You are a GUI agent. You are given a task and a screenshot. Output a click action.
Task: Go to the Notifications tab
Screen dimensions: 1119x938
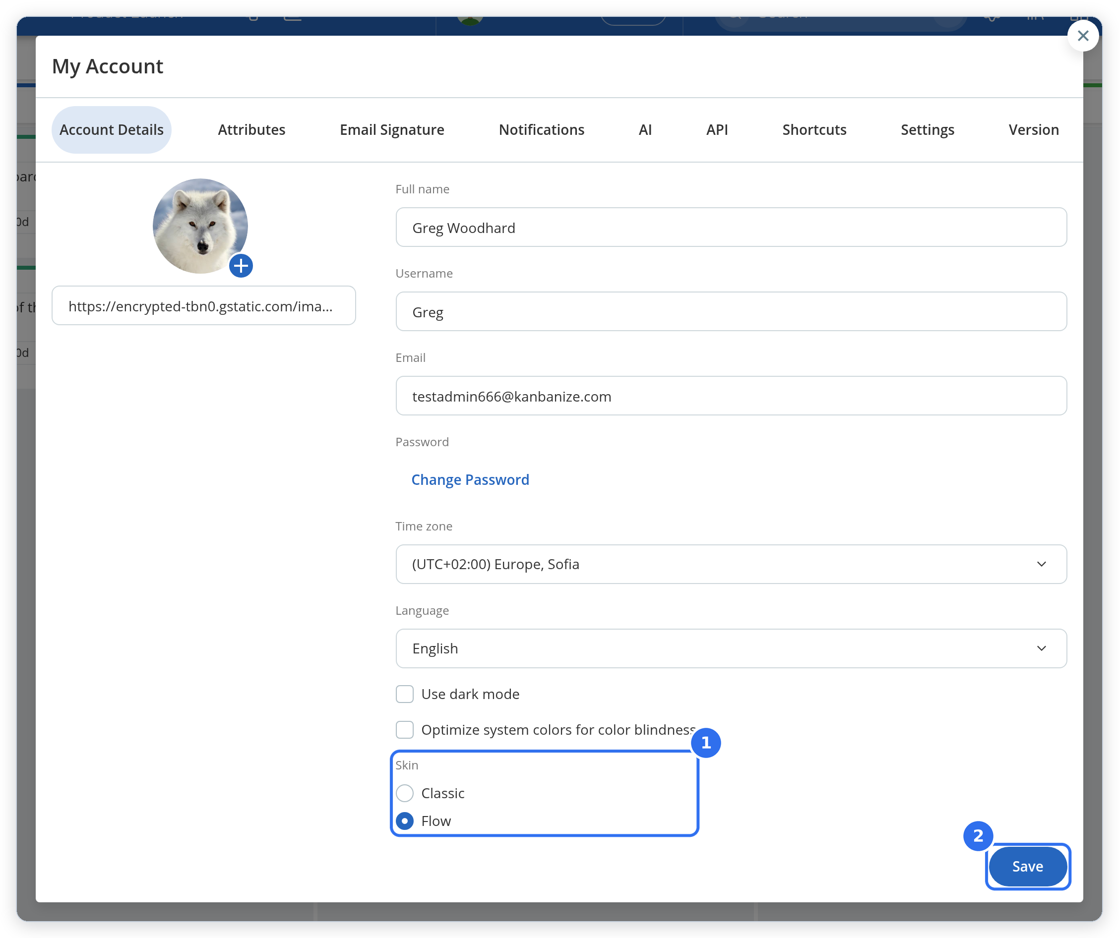541,129
